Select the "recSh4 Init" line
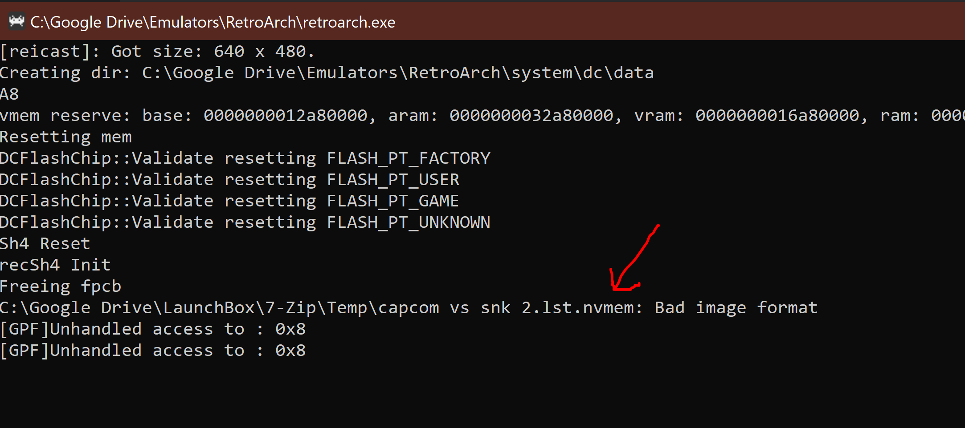 click(55, 265)
